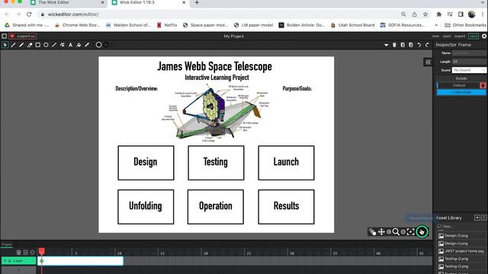Open the stroke color picker
Image resolution: width=488 pixels, height=274 pixels.
coord(107,45)
